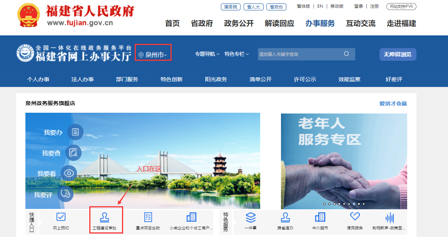The image size is (448, 237).
Task: Open 个人办事 navigation tab
Action: 38,79
